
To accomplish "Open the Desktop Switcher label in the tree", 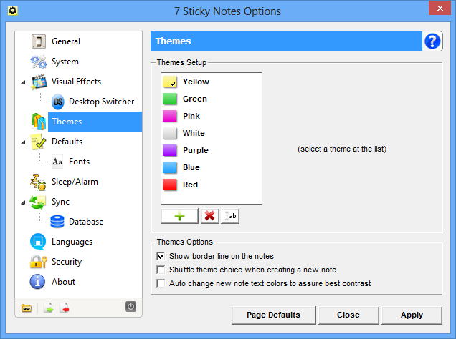I will (102, 102).
